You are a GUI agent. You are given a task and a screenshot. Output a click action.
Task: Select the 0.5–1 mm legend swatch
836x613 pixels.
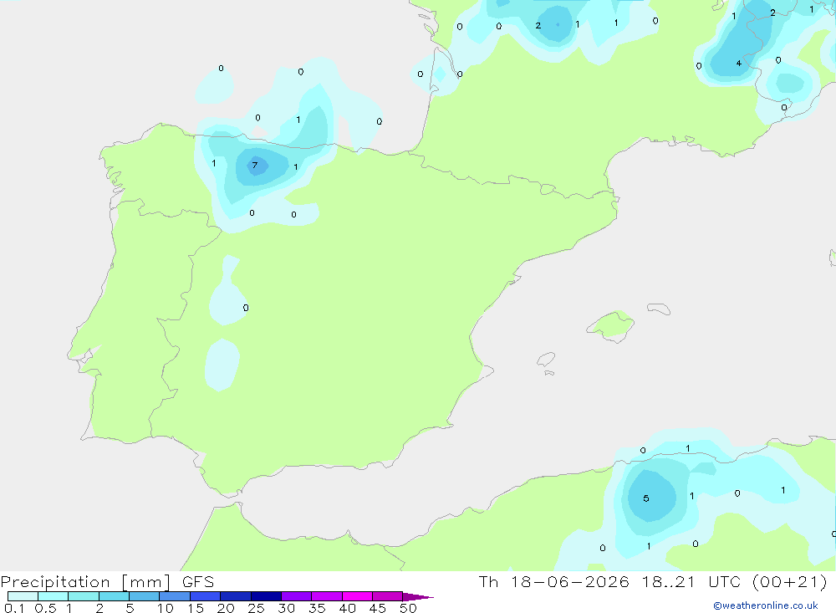[53, 596]
